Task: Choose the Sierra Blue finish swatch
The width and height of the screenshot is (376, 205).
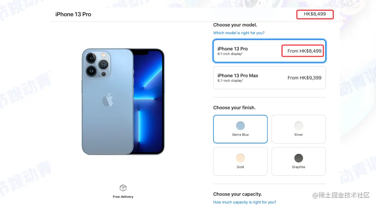Action: (x=240, y=126)
